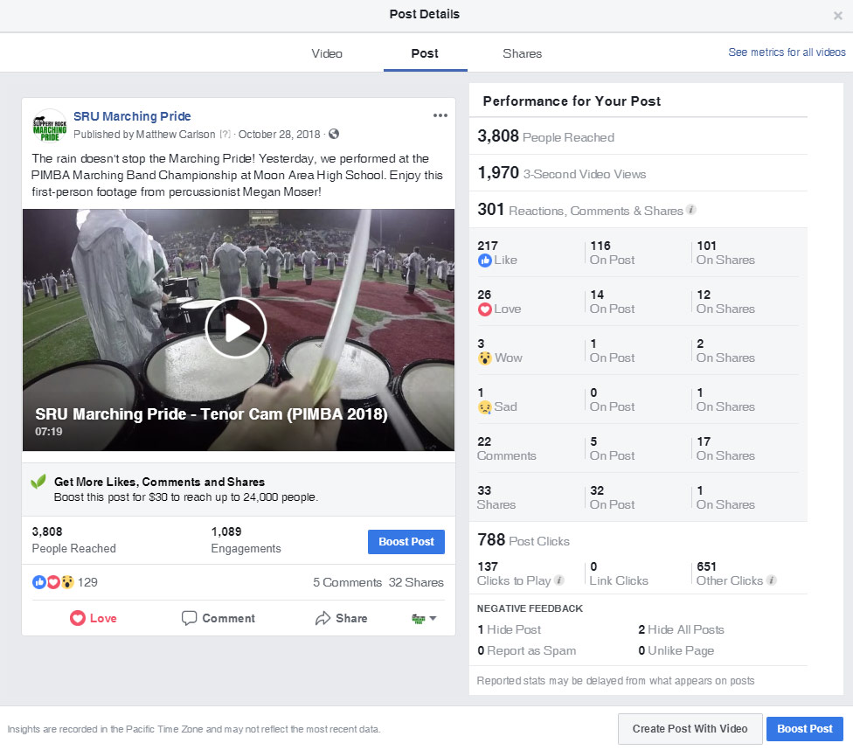Viewport: 853px width, 750px height.
Task: Close the Post Details dialog
Action: 838,15
